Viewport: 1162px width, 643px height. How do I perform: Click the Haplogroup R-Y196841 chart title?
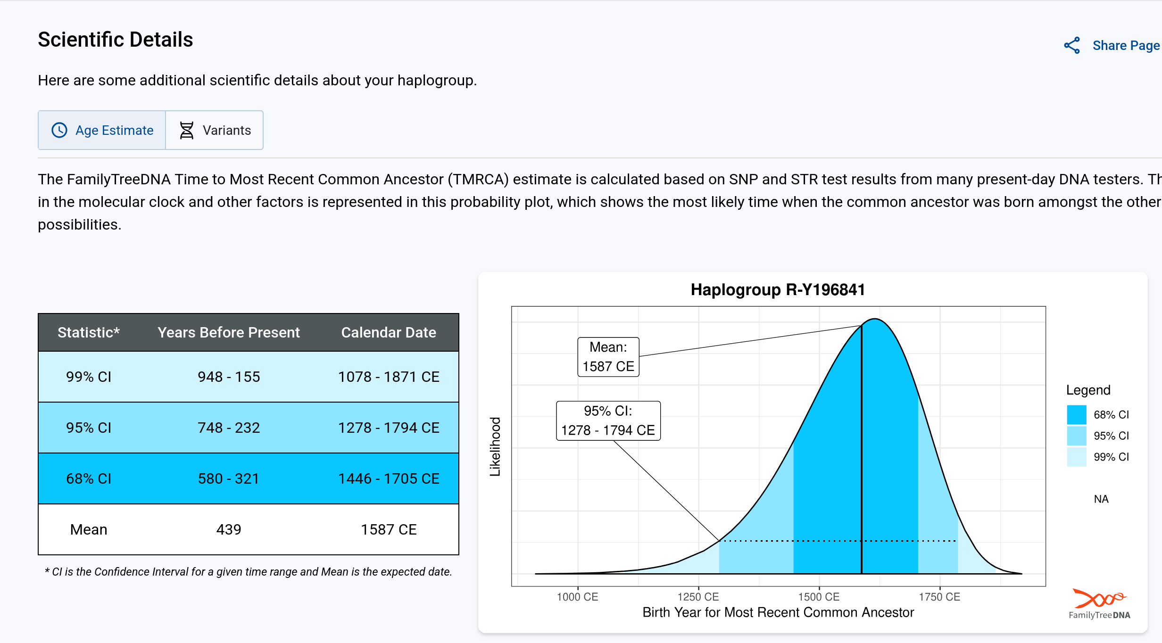(778, 289)
